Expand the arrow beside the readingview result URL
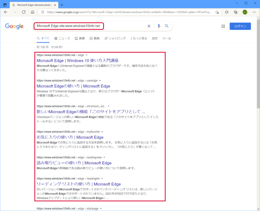The width and height of the screenshot is (260, 211). click(x=104, y=158)
